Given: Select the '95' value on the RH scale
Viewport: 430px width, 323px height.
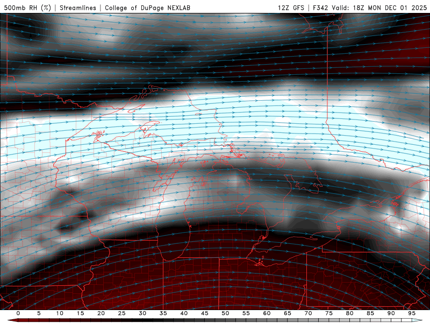Looking at the screenshot, I should click(x=412, y=313).
